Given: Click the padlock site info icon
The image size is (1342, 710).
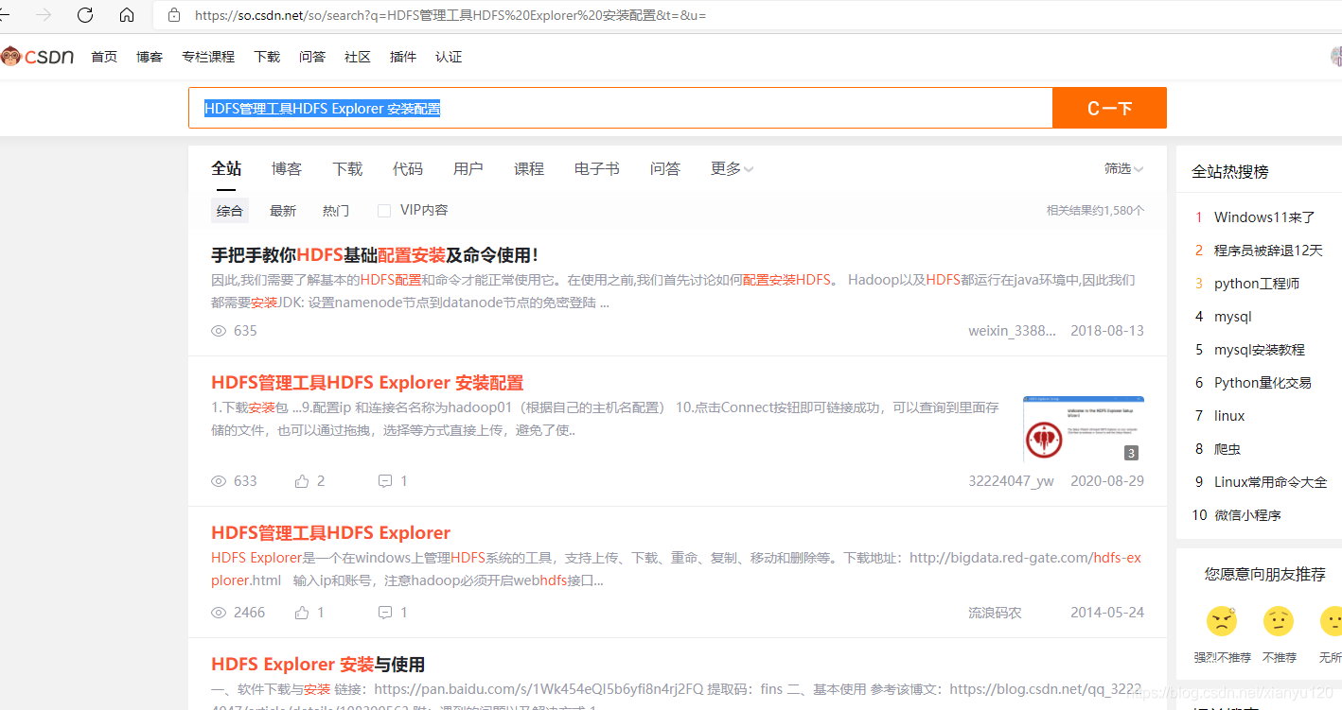Looking at the screenshot, I should [x=173, y=15].
